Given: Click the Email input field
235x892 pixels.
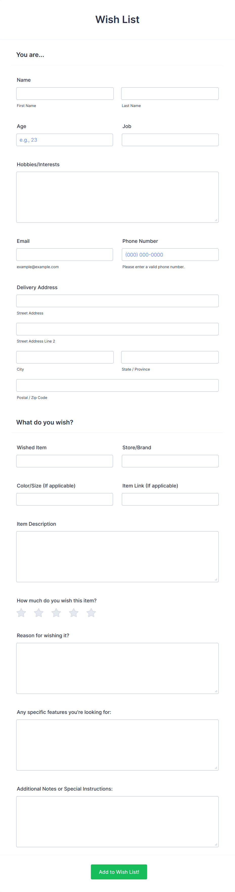Looking at the screenshot, I should click(65, 254).
